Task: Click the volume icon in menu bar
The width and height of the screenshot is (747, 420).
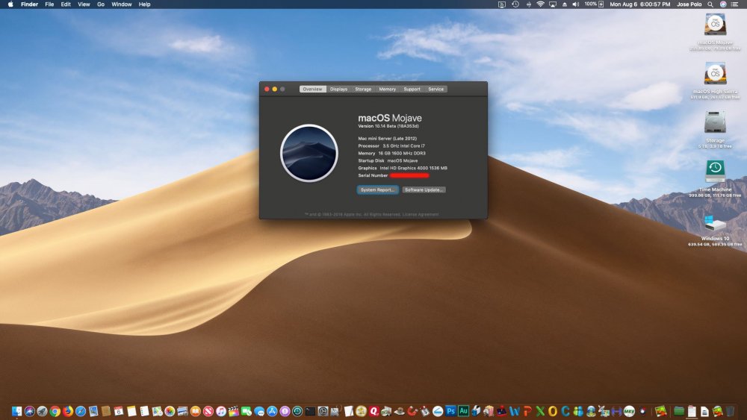Action: [575, 4]
